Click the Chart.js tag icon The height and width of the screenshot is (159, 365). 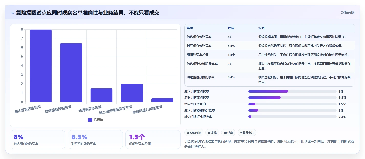click(188, 133)
